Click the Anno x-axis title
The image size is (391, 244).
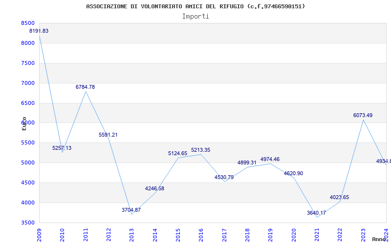coord(379,239)
